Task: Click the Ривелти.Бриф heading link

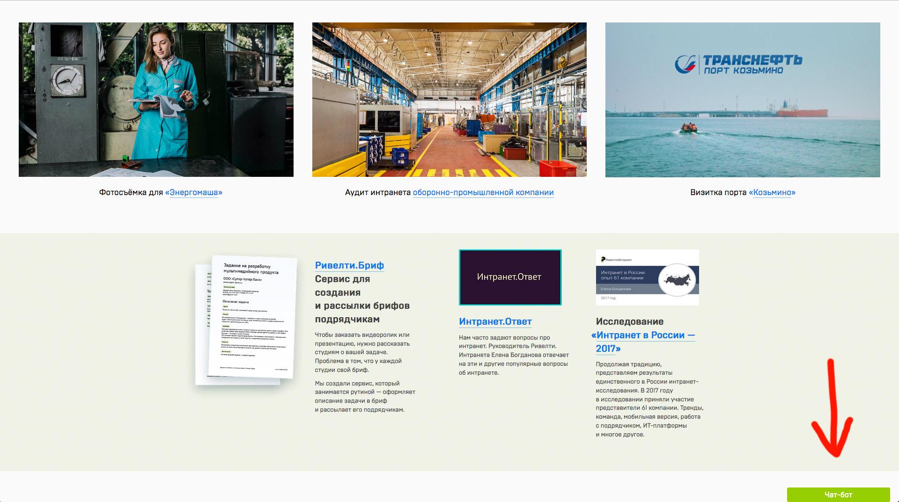Action: 349,265
